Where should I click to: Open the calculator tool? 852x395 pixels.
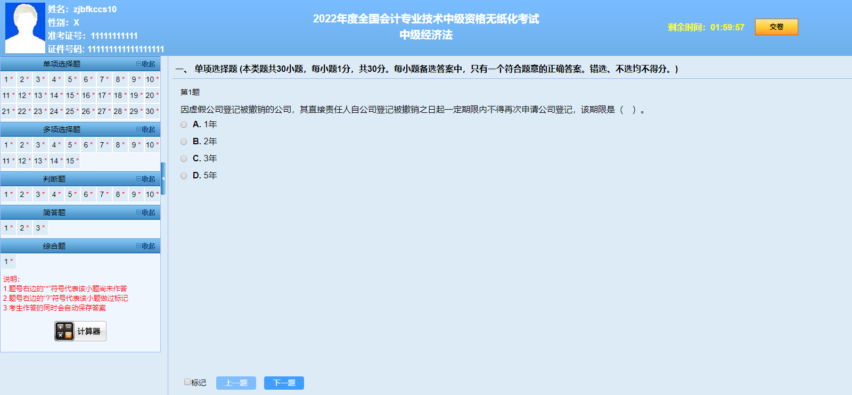coord(80,331)
